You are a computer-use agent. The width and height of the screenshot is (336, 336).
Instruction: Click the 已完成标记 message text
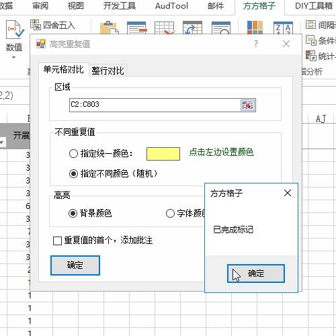tap(233, 229)
